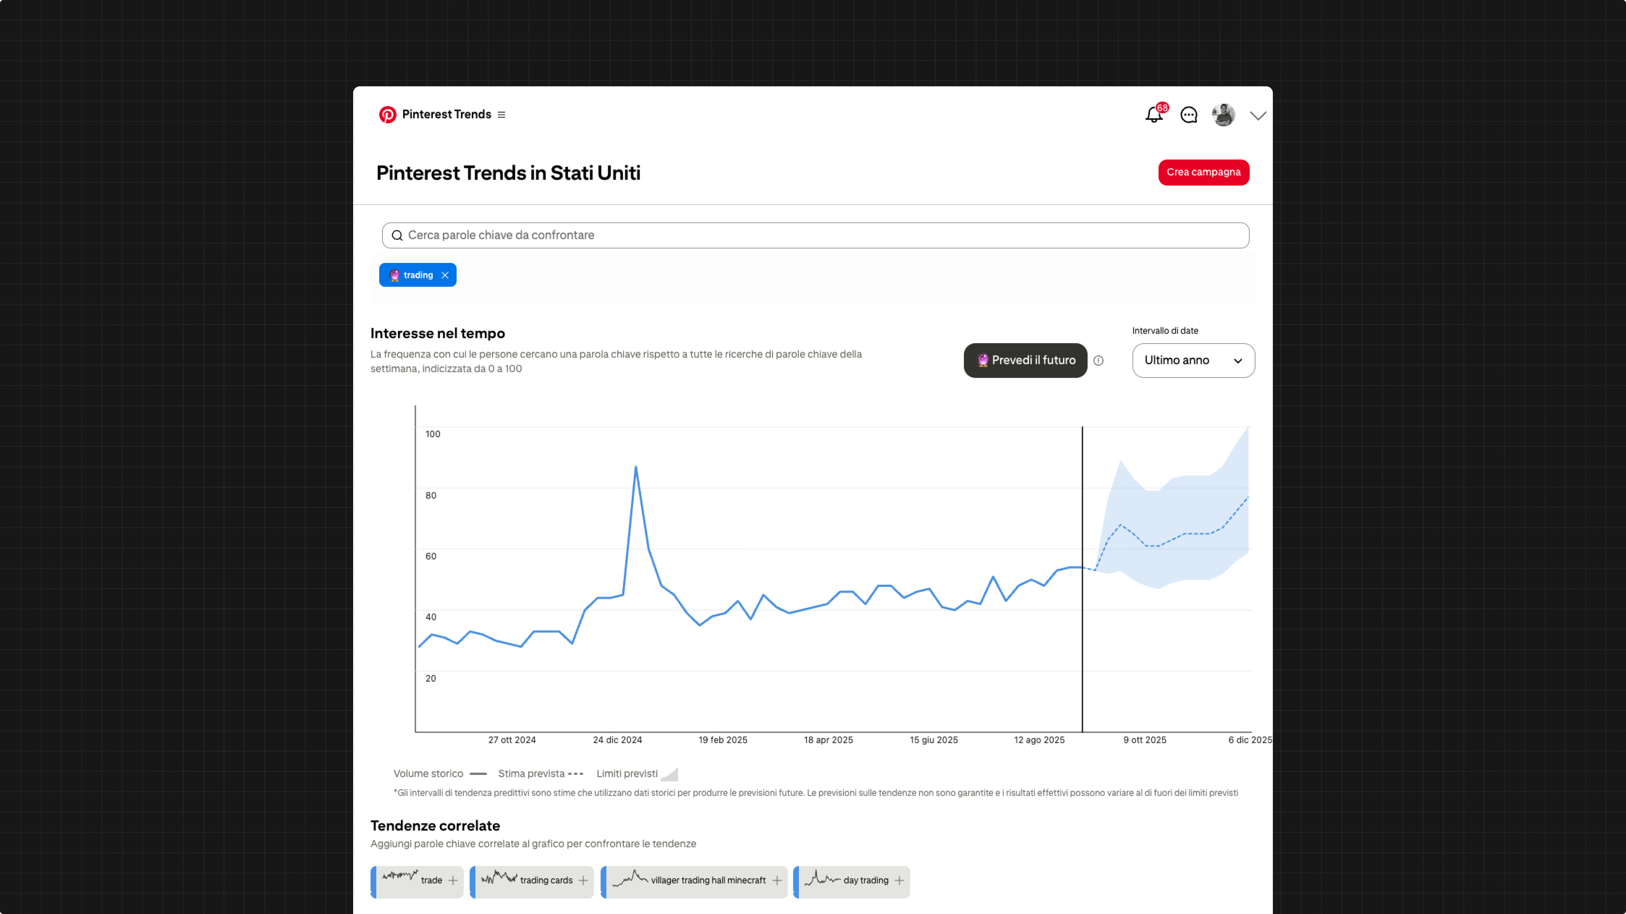
Task: Open the hamburger menu beside Pinterest Trends
Action: [x=501, y=115]
